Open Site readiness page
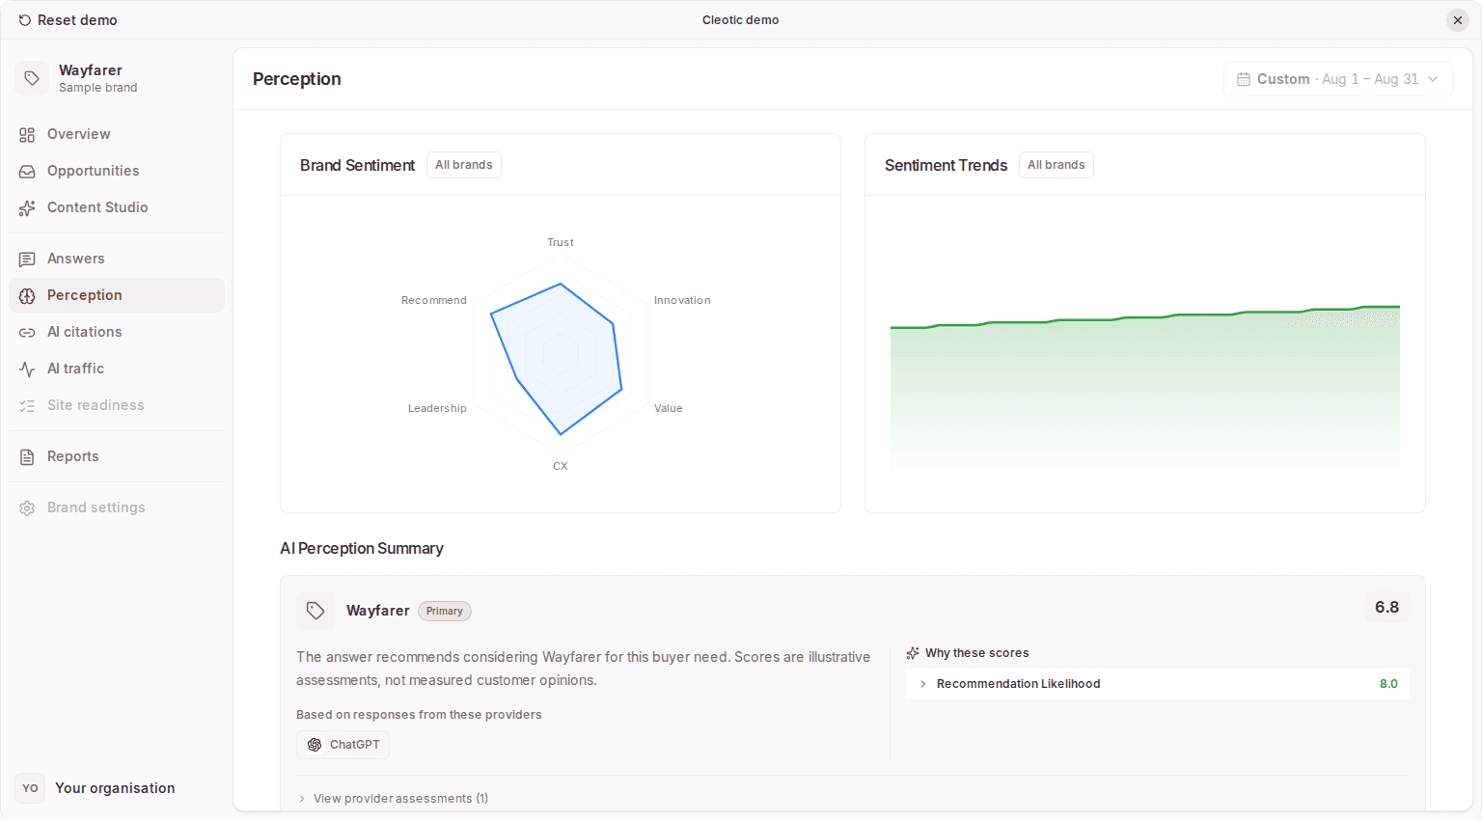Image resolution: width=1482 pixels, height=821 pixels. [117, 405]
